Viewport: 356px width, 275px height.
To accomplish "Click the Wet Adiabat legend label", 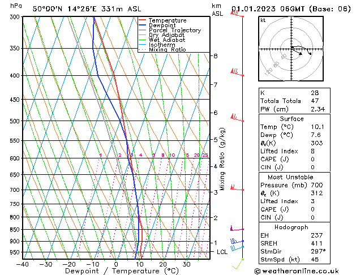I will [x=166, y=40].
